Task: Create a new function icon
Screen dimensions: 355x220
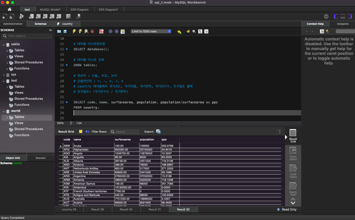Action: coord(59,16)
